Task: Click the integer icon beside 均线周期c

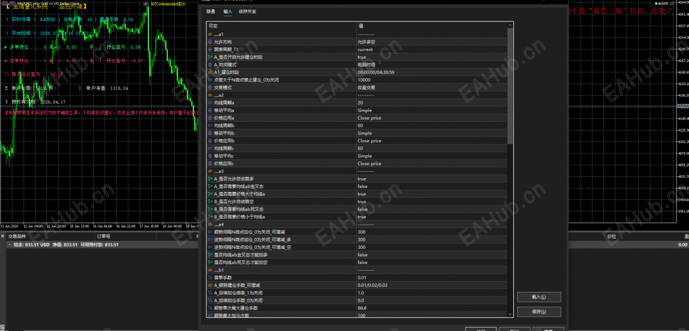Action: [210, 148]
